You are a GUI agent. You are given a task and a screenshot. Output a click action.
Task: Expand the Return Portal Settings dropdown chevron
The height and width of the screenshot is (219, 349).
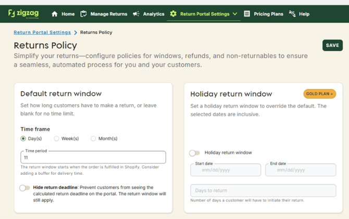(x=235, y=14)
